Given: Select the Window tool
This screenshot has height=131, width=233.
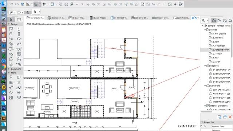Looking at the screenshot, I should tap(11, 34).
